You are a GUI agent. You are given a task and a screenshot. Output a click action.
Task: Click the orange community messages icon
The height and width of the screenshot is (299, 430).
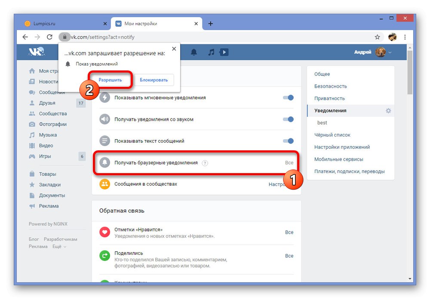[x=104, y=184]
